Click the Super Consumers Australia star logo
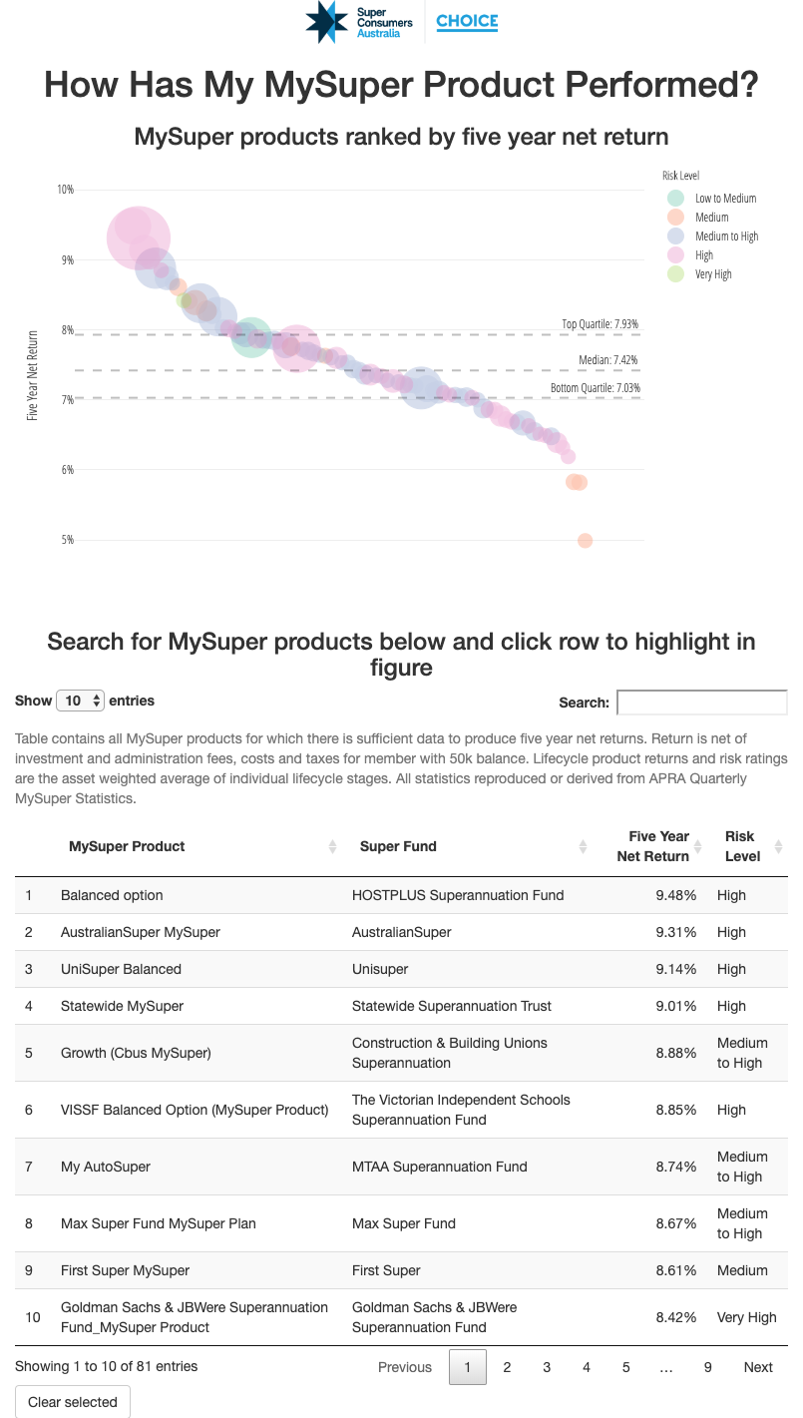Viewport: 803px width, 1418px height. tap(326, 21)
